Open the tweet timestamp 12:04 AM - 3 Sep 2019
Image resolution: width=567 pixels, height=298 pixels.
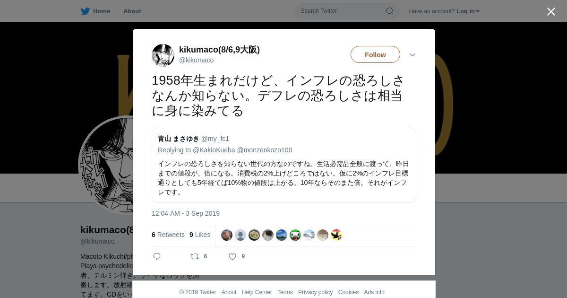(186, 213)
